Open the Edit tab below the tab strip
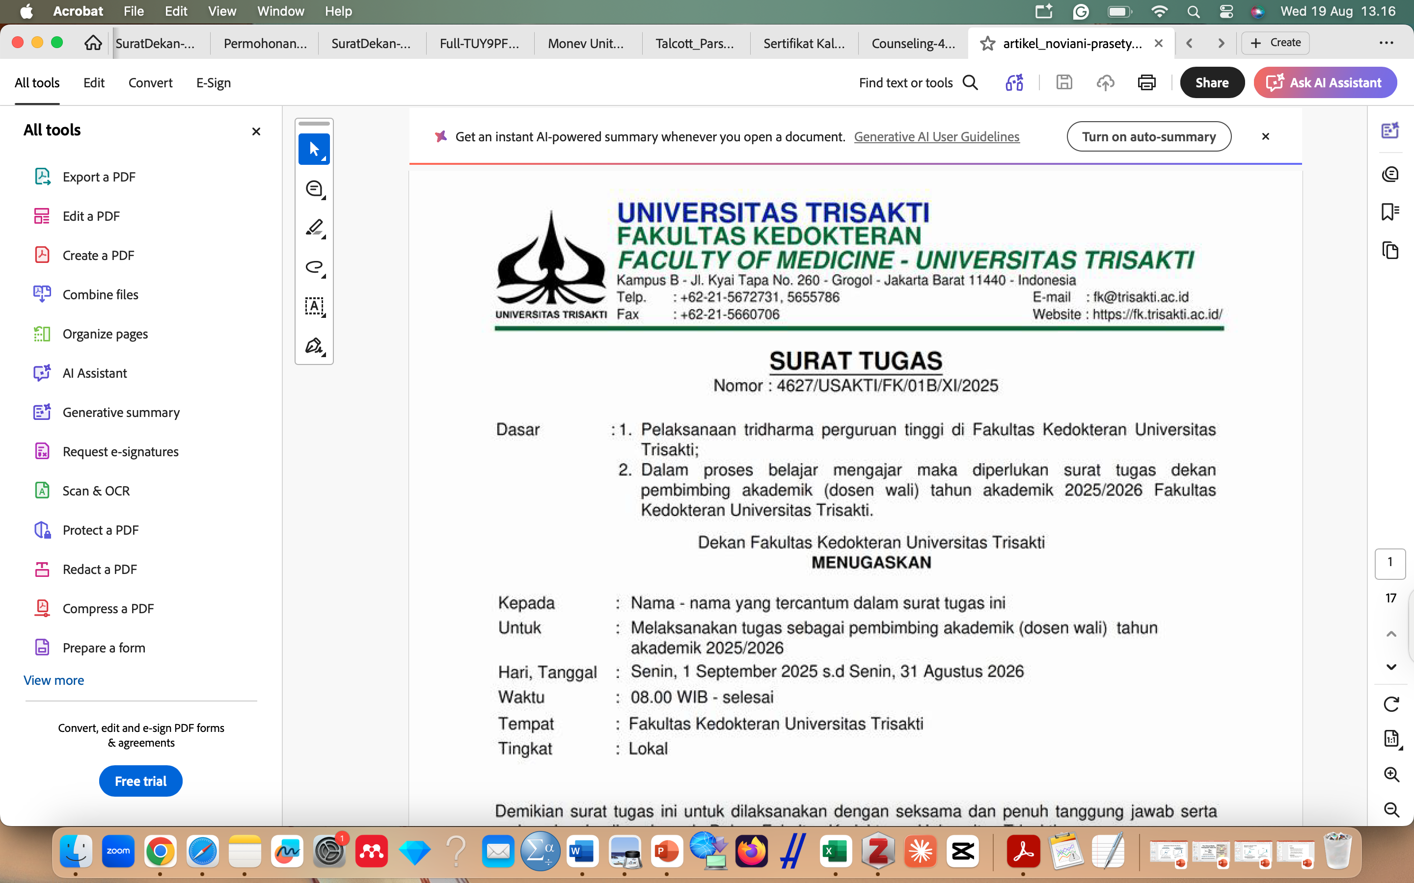Viewport: 1414px width, 883px height. click(x=93, y=83)
